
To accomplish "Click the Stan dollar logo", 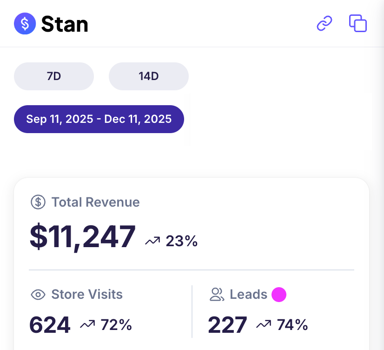I will click(25, 23).
